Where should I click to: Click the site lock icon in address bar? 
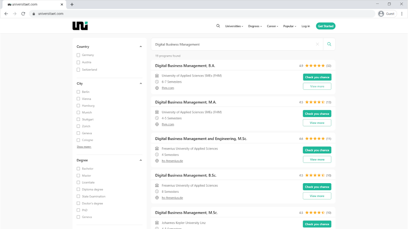[x=34, y=14]
